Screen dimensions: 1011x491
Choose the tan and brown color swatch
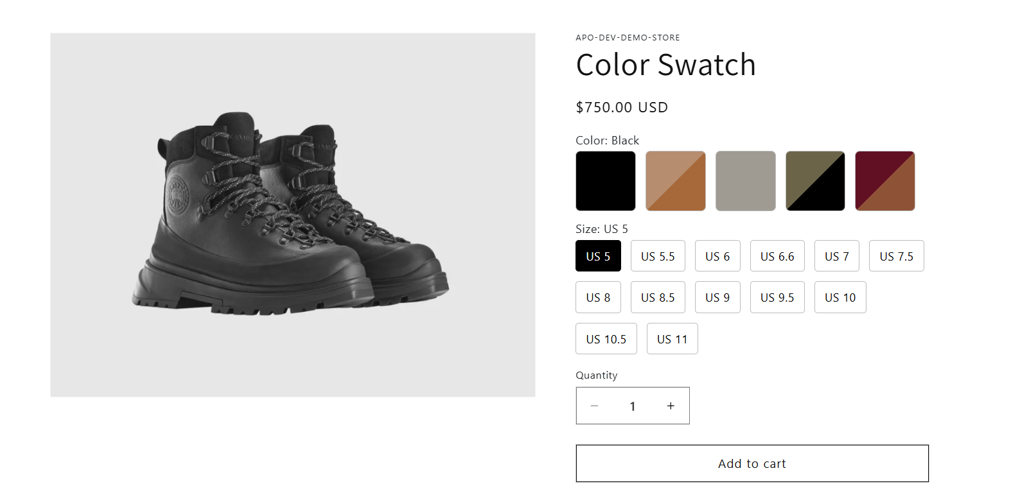tap(675, 181)
